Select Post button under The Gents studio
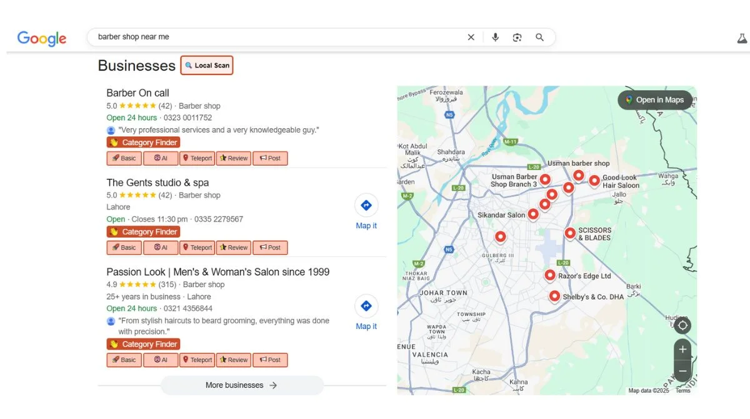 point(271,248)
